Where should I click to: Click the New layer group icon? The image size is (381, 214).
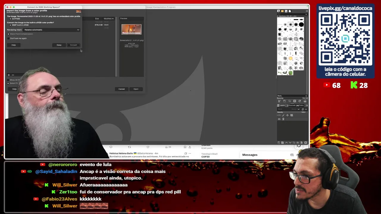[282, 143]
